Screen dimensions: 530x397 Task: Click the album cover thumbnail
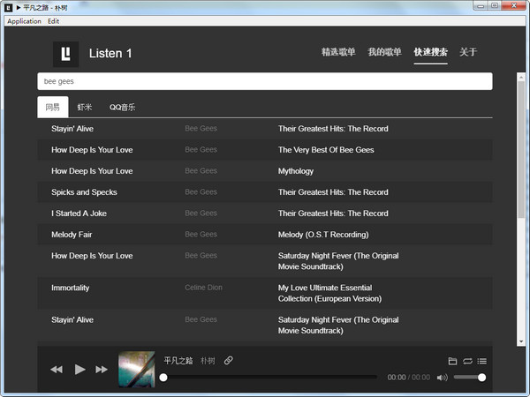pos(137,369)
